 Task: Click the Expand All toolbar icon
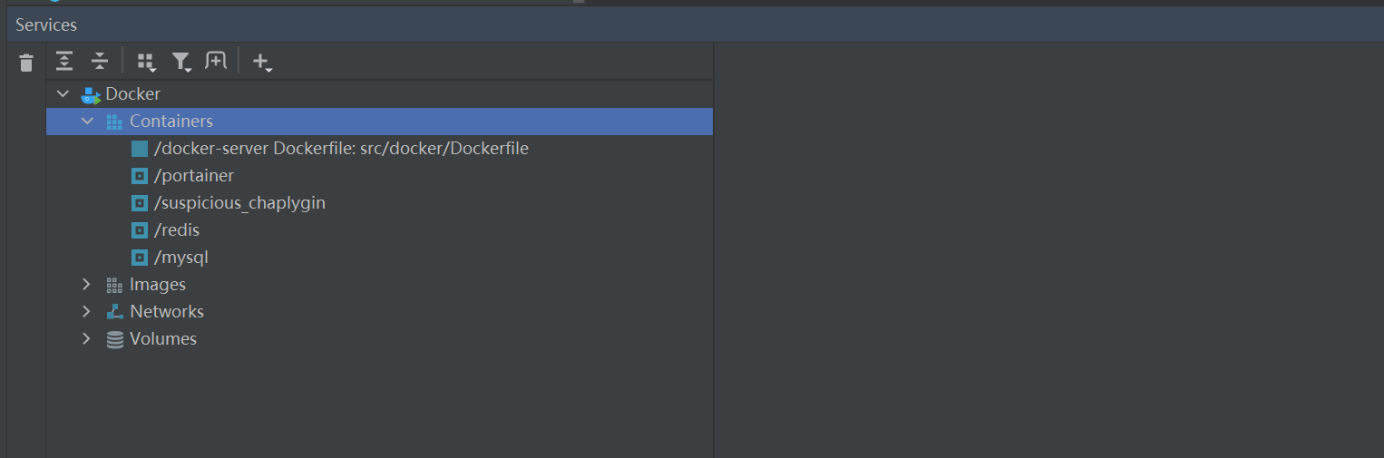coord(64,61)
